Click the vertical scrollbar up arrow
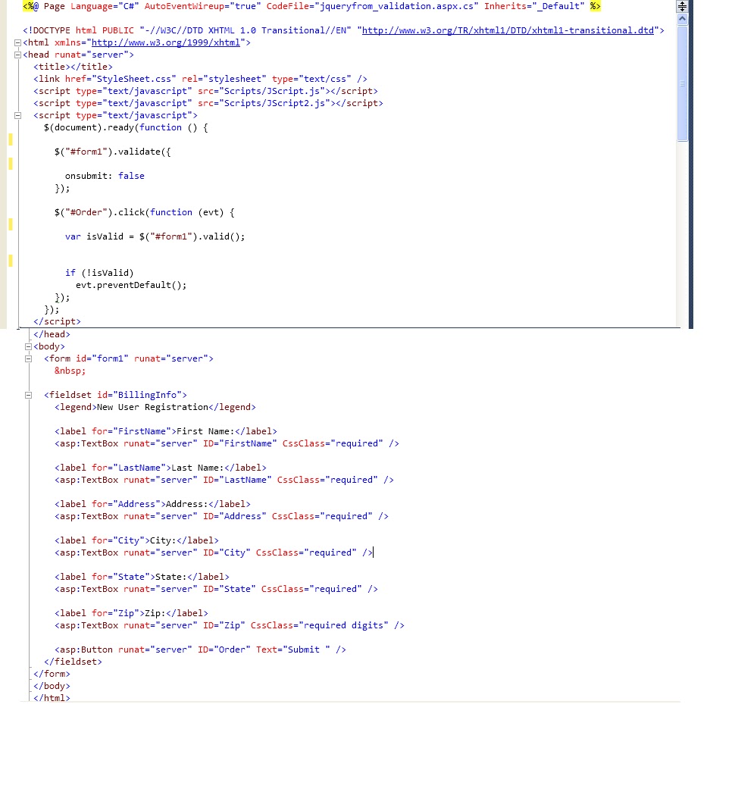The image size is (735, 792). click(682, 19)
